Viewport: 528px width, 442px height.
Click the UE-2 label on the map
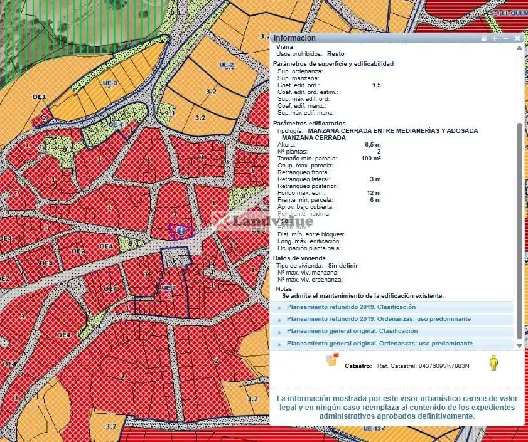[x=227, y=65]
